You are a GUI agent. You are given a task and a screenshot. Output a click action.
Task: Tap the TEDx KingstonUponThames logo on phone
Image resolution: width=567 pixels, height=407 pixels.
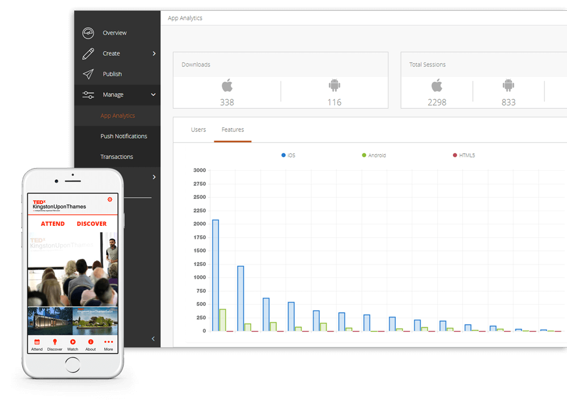[x=60, y=205]
